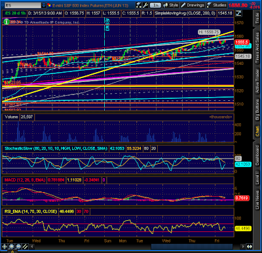Switch to the Times And Sales side tab

coord(257,48)
